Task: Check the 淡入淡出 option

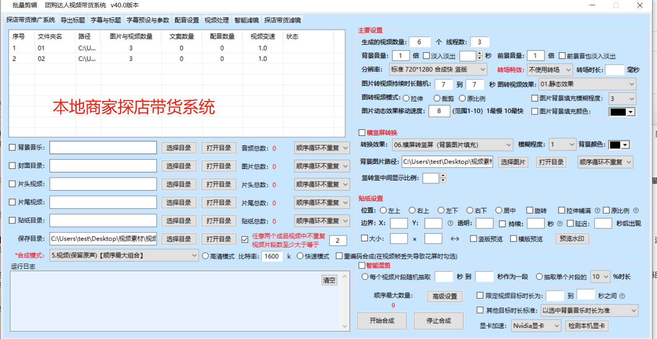Action: click(x=426, y=56)
